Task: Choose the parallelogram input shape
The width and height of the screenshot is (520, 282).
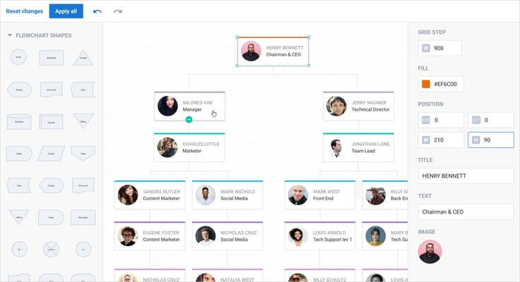Action: coord(51,153)
